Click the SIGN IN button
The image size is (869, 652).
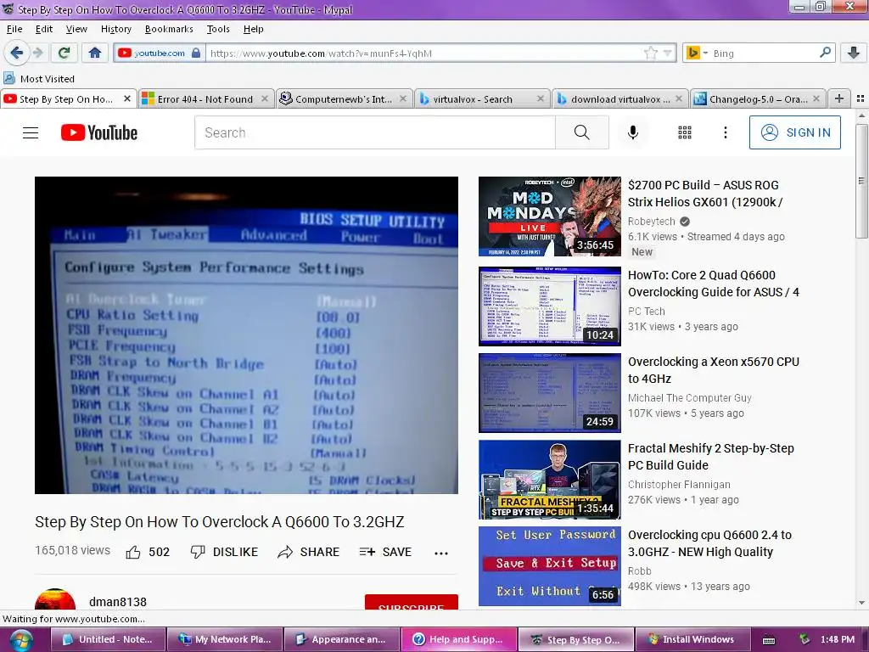click(794, 132)
